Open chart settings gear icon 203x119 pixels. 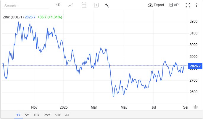tap(196, 107)
